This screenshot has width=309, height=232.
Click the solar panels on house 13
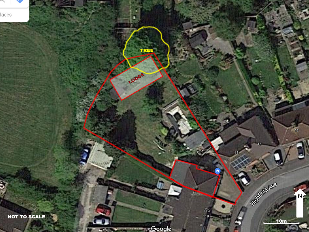coord(241,162)
